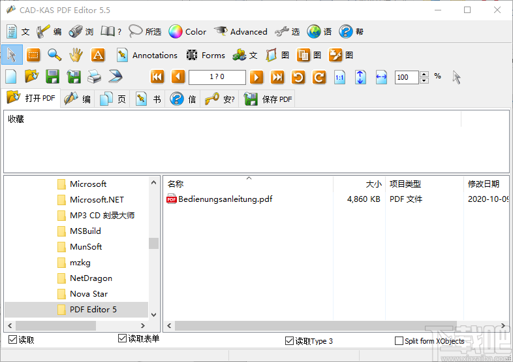Enable Split form XObjects checkbox
The height and width of the screenshot is (362, 513).
(399, 340)
